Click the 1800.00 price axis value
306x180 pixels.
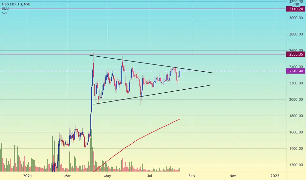pos(296,116)
